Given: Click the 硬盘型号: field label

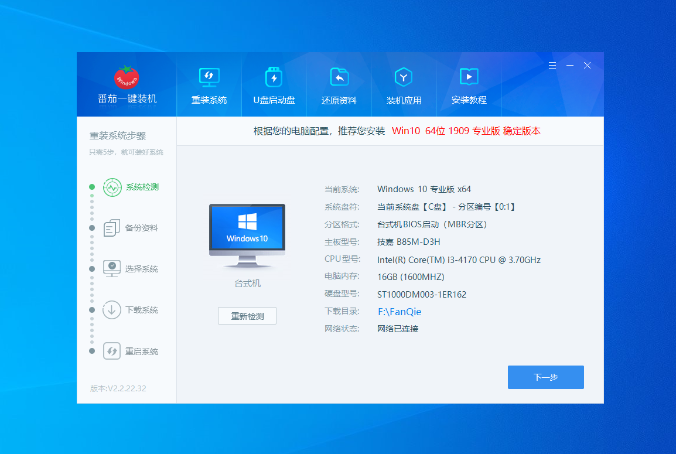Looking at the screenshot, I should [342, 293].
